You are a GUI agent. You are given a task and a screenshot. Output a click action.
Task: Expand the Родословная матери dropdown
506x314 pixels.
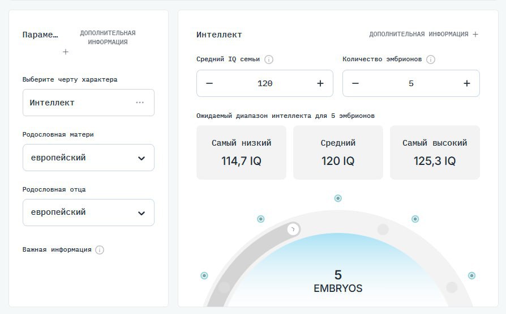tap(141, 158)
